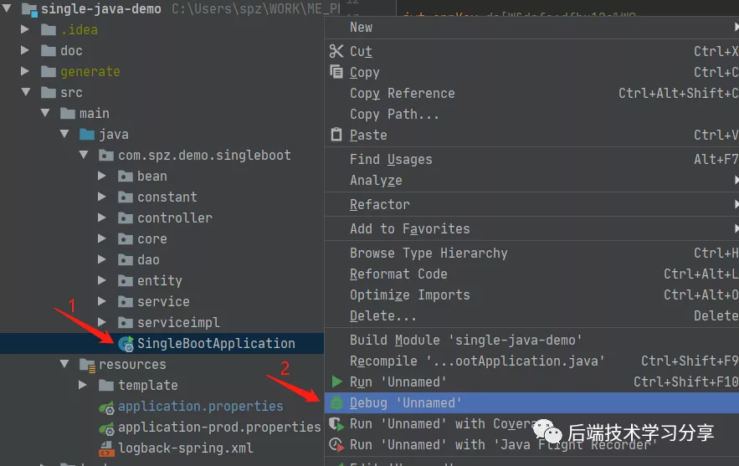Click the doc folder icon
The width and height of the screenshot is (739, 466).
pos(48,50)
